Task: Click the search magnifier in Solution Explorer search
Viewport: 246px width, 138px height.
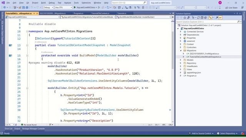Action: click(238, 21)
